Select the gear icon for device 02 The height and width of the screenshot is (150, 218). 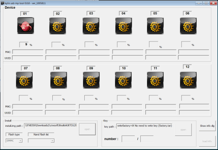pyautogui.click(x=58, y=26)
